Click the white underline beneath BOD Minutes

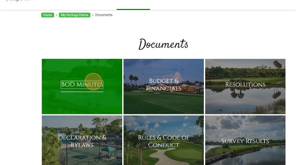point(82,92)
